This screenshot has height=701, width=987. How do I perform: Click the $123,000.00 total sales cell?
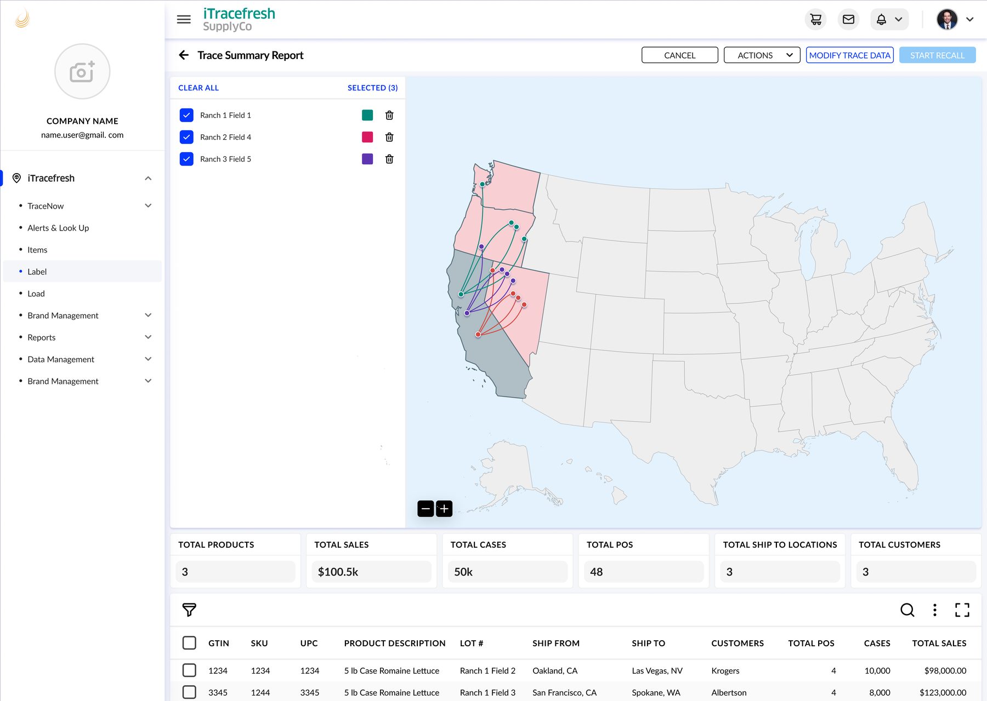[943, 693]
